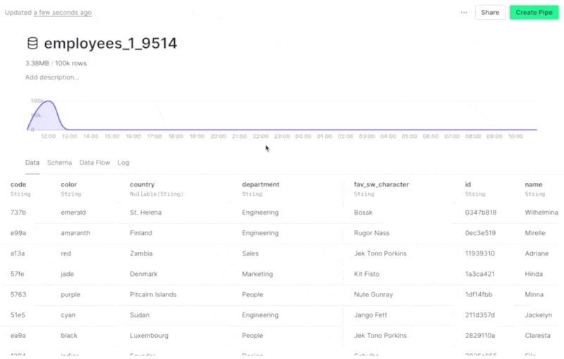Image resolution: width=564 pixels, height=359 pixels.
Task: Open the Log tab
Action: (x=123, y=163)
